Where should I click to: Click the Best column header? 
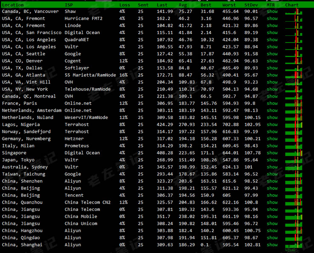[x=206, y=5]
